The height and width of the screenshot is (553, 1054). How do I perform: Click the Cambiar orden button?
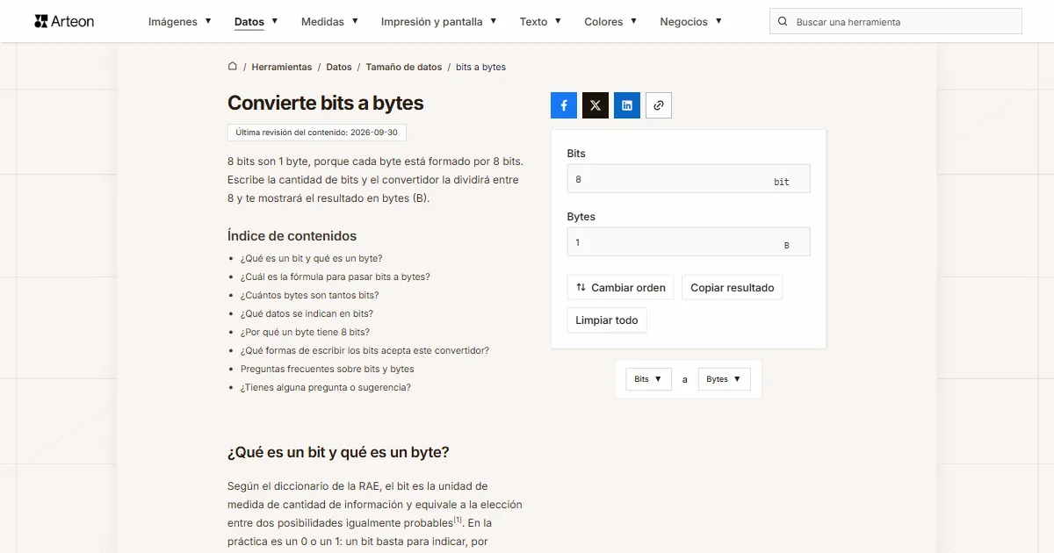[x=620, y=287]
